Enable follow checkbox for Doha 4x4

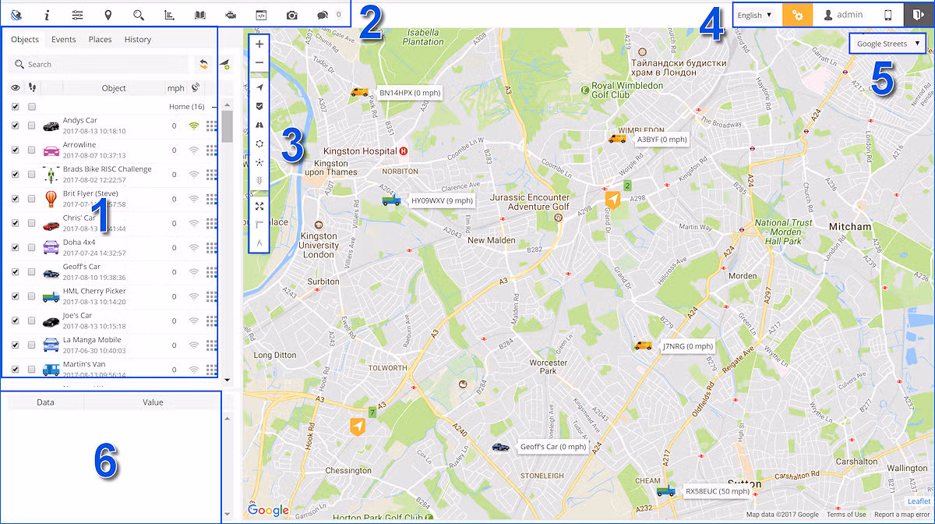pyautogui.click(x=31, y=247)
